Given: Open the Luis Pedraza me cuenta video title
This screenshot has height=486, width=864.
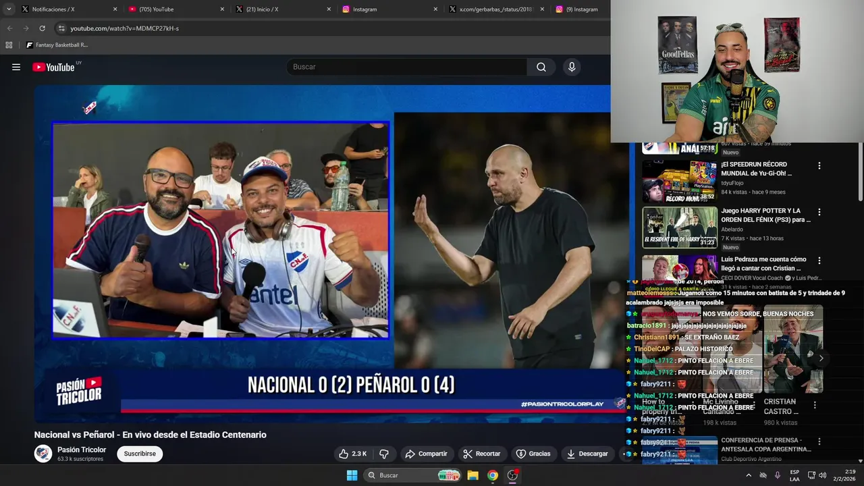Looking at the screenshot, I should (x=763, y=264).
